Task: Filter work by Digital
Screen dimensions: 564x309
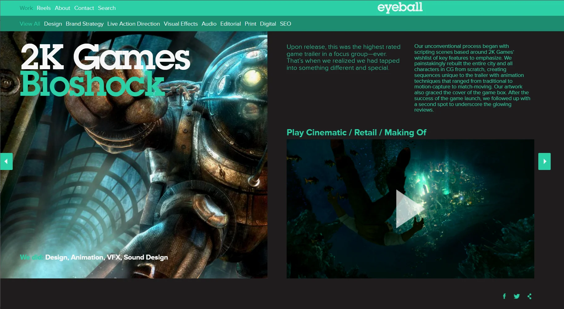Action: coord(268,24)
